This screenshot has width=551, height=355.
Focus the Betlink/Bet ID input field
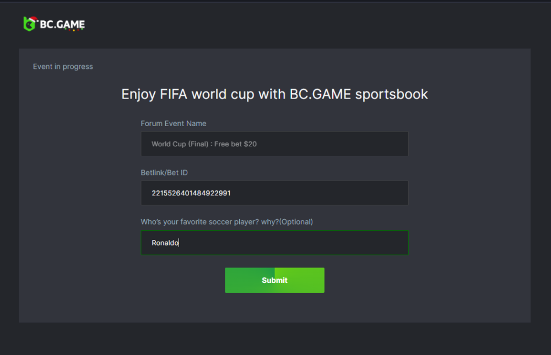274,193
